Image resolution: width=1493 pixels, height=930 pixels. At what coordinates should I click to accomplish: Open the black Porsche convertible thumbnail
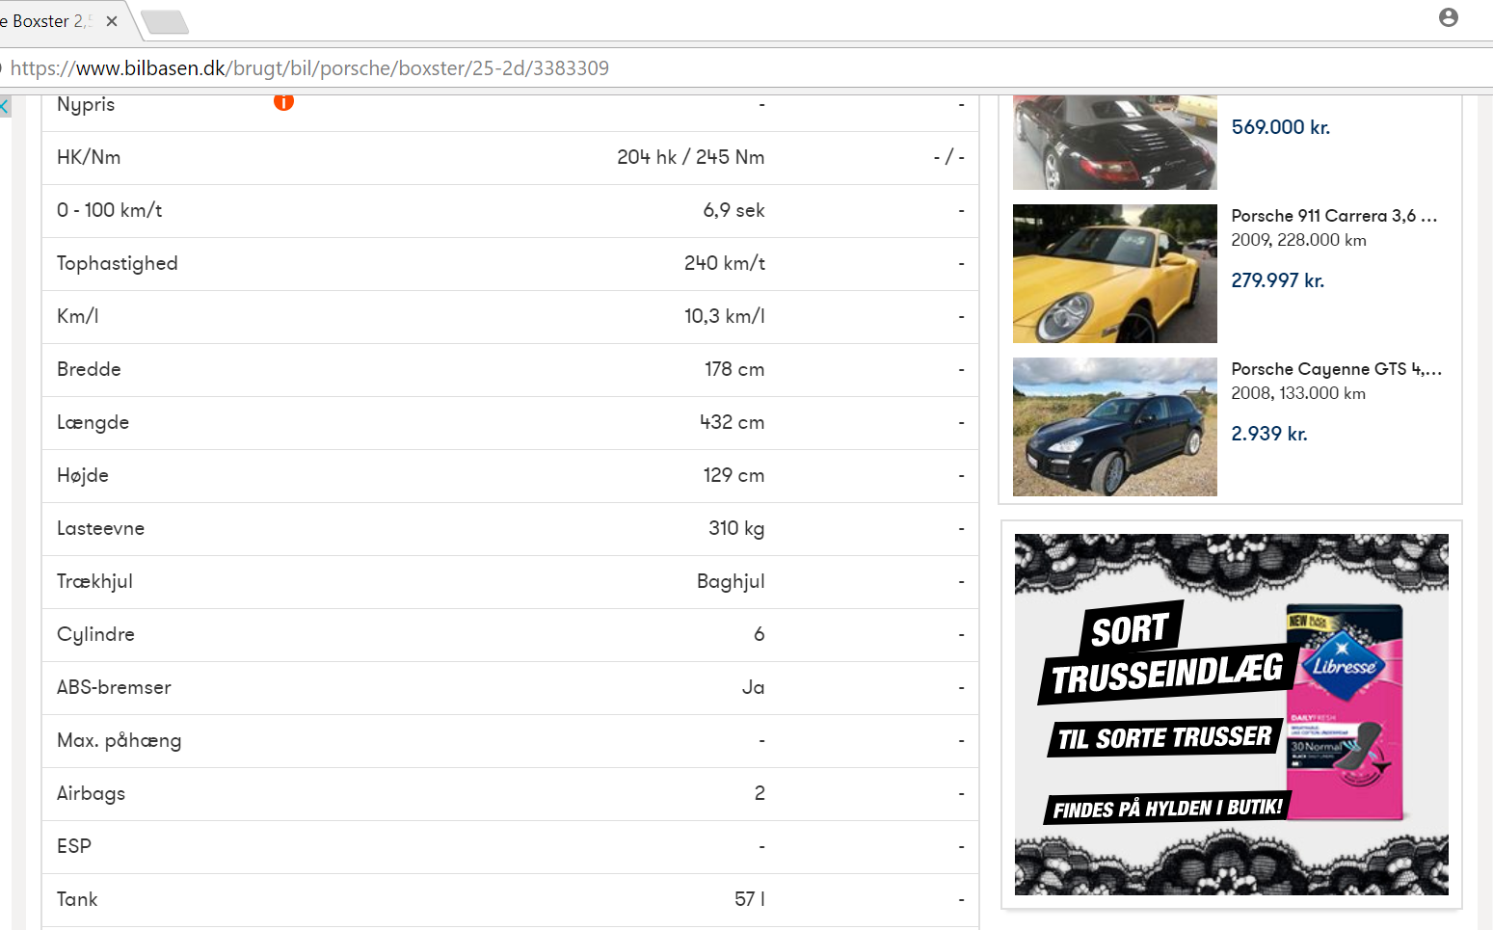coord(1115,142)
